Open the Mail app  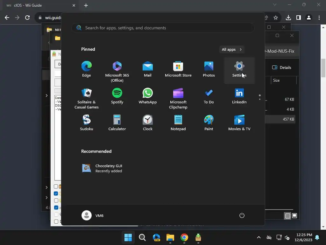click(148, 70)
